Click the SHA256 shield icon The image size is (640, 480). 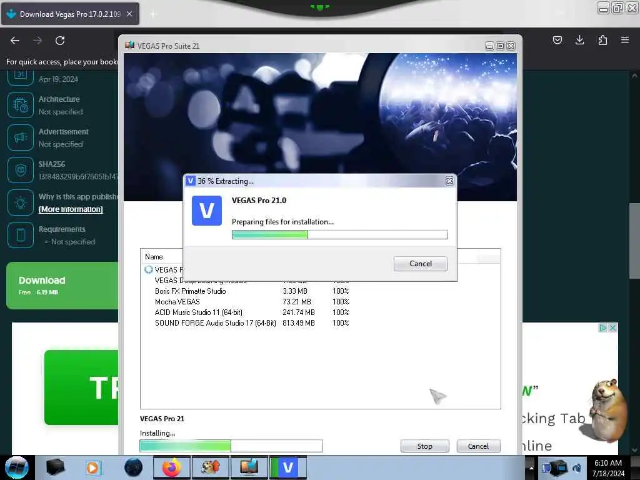pos(21,170)
